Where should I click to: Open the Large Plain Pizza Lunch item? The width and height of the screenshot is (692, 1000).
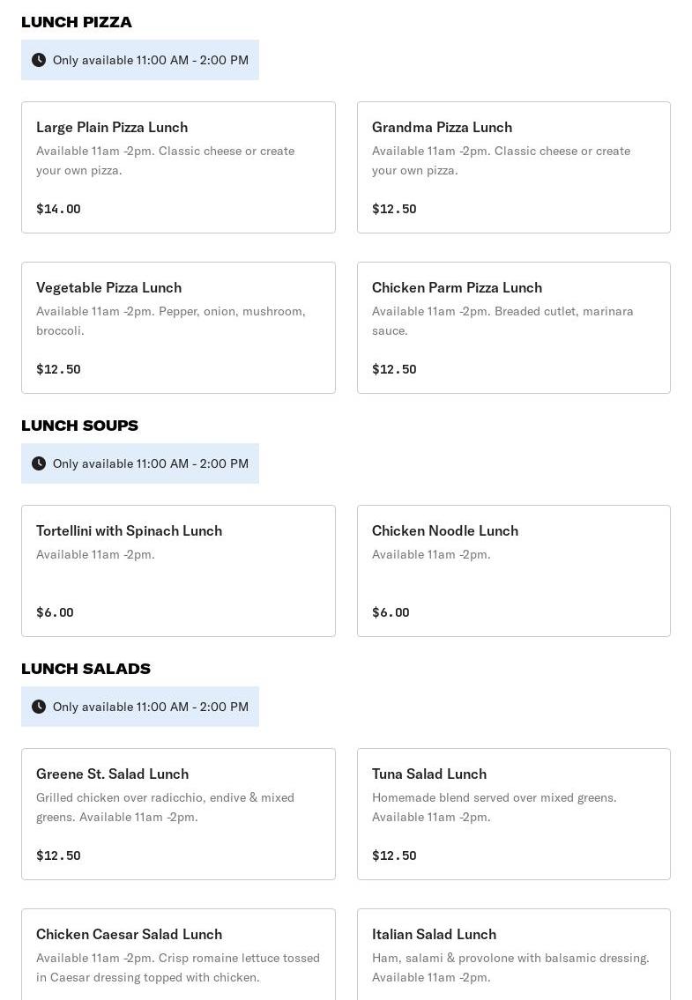(x=178, y=167)
